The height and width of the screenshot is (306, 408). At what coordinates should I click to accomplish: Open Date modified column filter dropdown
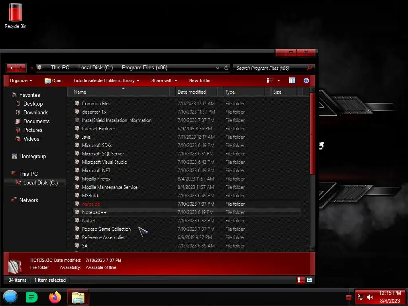tap(220, 92)
